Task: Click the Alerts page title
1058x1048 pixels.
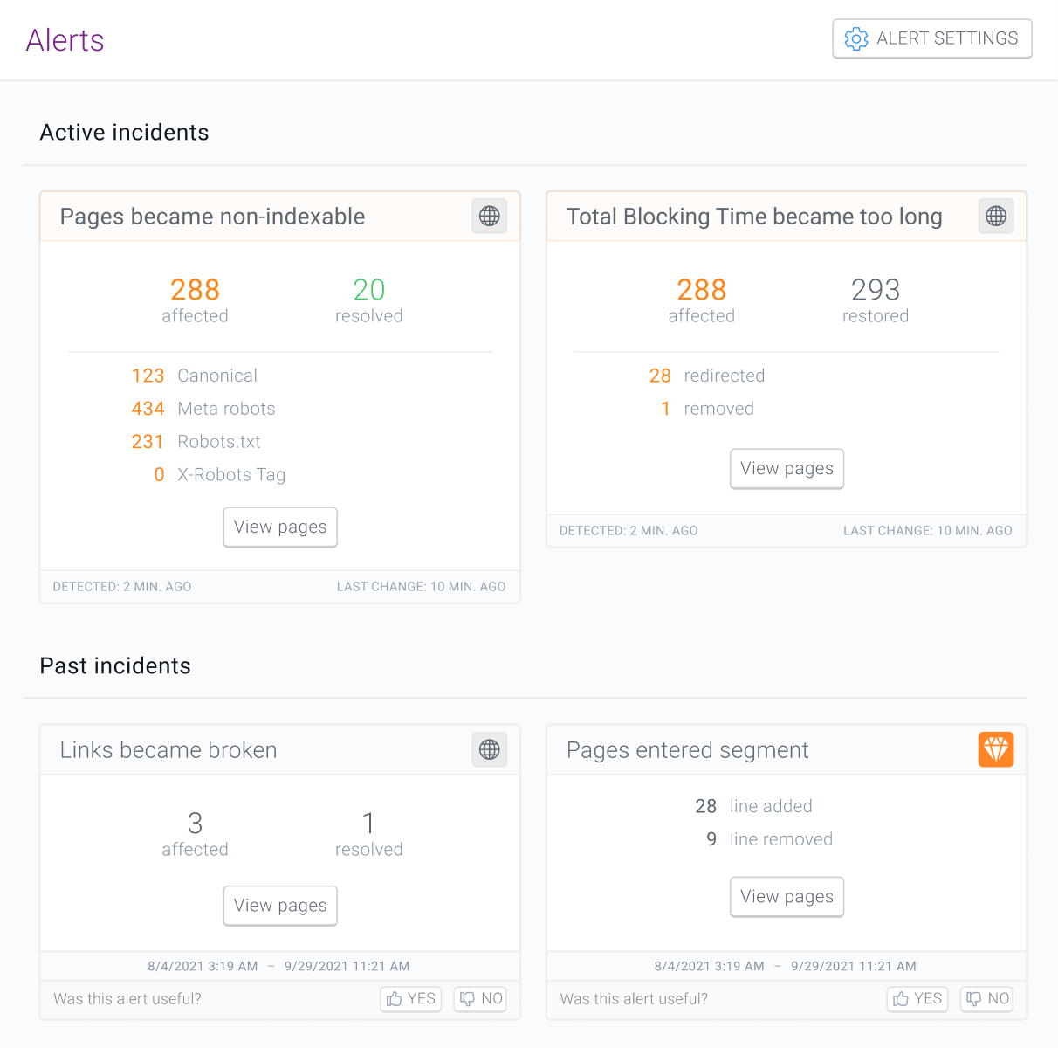Action: [65, 40]
